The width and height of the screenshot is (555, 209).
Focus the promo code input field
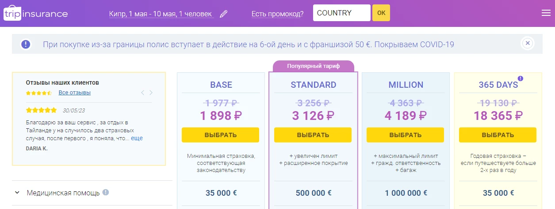click(x=341, y=13)
